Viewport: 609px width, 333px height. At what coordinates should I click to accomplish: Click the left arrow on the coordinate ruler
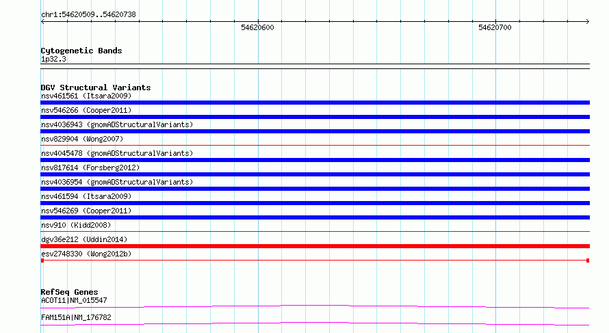click(x=42, y=22)
